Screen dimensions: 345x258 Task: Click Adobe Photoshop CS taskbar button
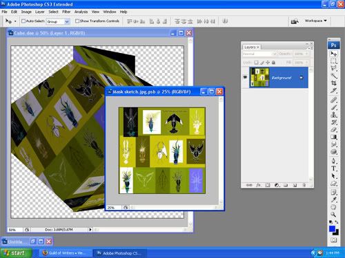coord(119,253)
